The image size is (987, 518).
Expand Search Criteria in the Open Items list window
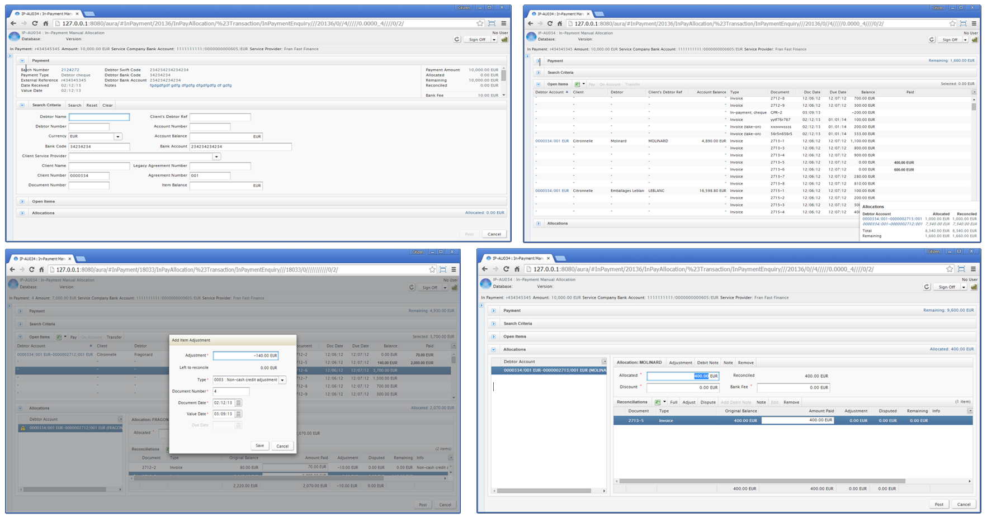(538, 73)
